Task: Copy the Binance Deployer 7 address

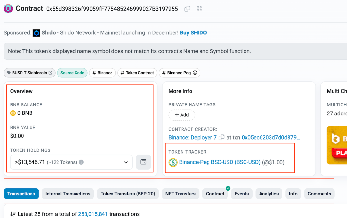Action: [x=221, y=137]
